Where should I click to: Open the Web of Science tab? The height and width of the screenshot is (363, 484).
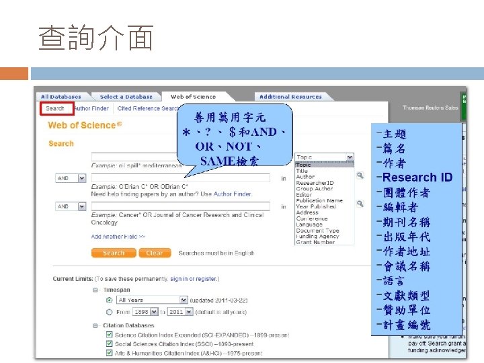click(x=193, y=97)
